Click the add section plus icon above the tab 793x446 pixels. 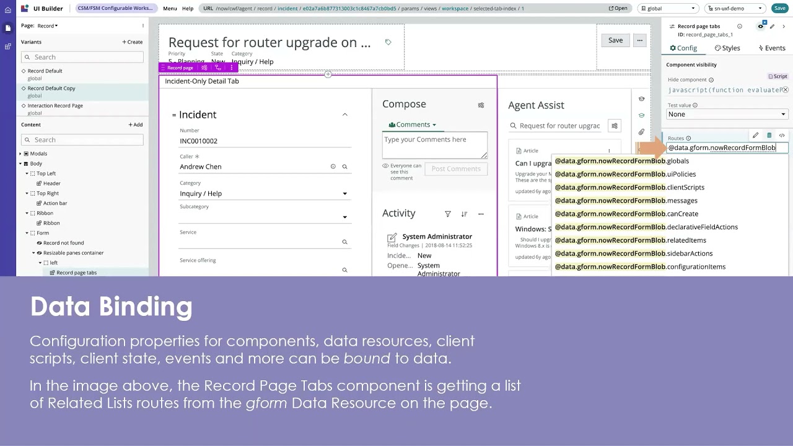[328, 74]
